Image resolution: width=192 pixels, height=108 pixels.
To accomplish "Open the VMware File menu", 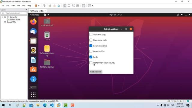I will click(x=3, y=6).
